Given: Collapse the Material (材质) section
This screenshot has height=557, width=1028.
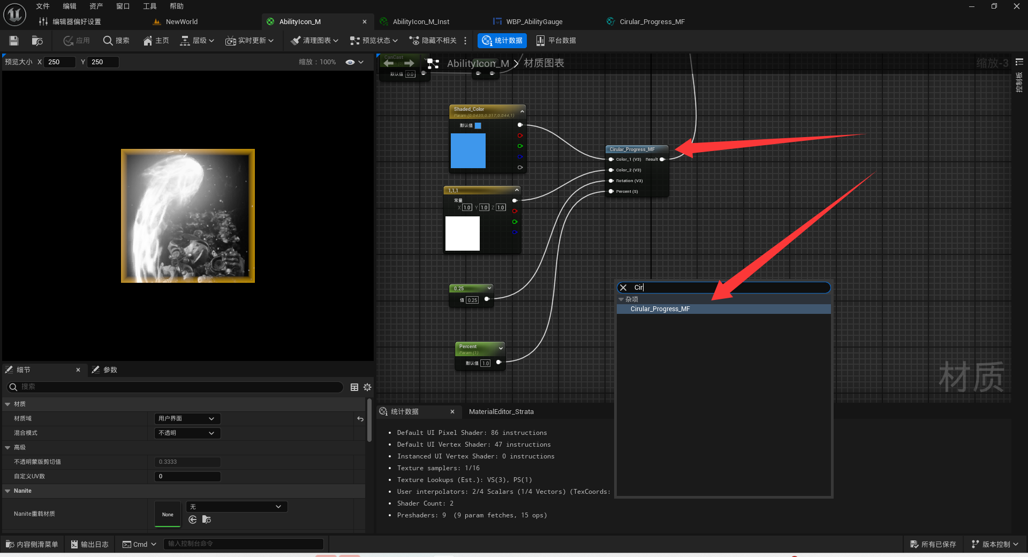Looking at the screenshot, I should coord(7,404).
